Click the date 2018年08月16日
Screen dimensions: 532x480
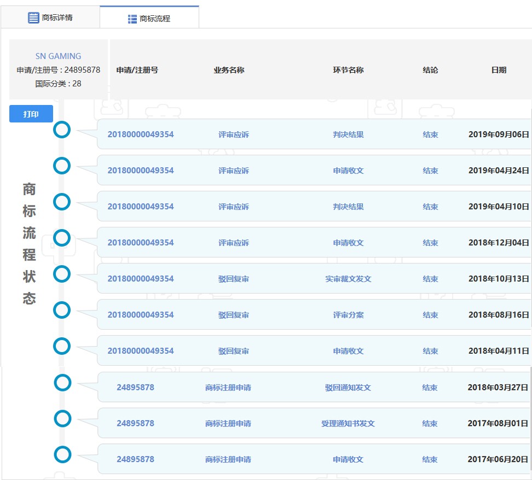click(x=499, y=315)
